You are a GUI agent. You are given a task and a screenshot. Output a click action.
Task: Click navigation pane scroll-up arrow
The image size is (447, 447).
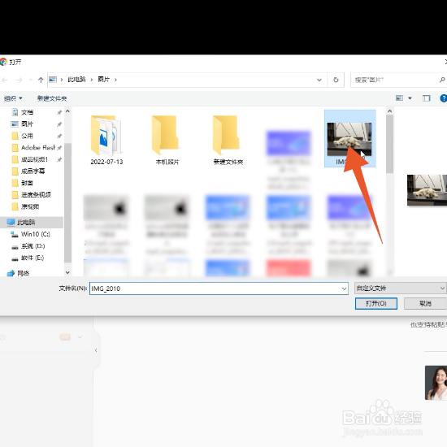[x=67, y=111]
